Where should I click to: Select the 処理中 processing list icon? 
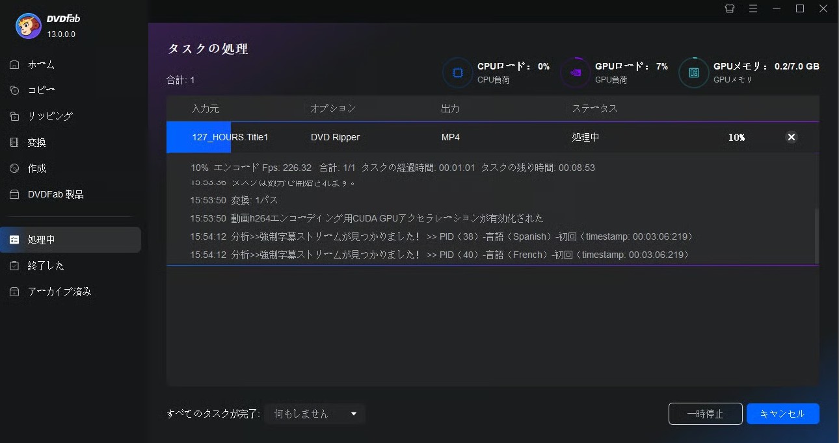coord(14,240)
